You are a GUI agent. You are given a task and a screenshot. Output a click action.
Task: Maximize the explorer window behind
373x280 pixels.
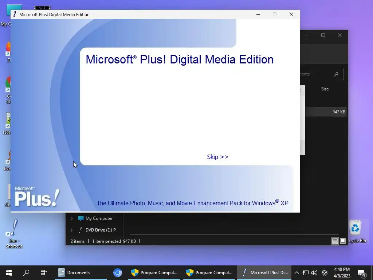[323, 35]
